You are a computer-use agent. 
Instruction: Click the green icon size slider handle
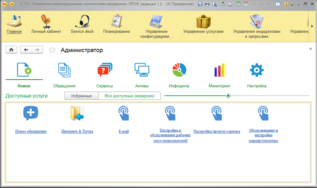pyautogui.click(x=228, y=96)
